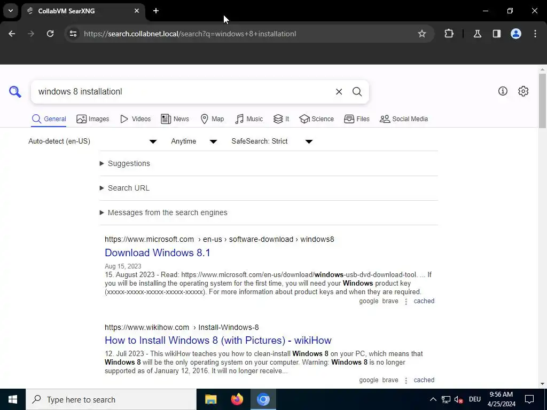
Task: Open cached version of wikiHow result
Action: (424, 380)
